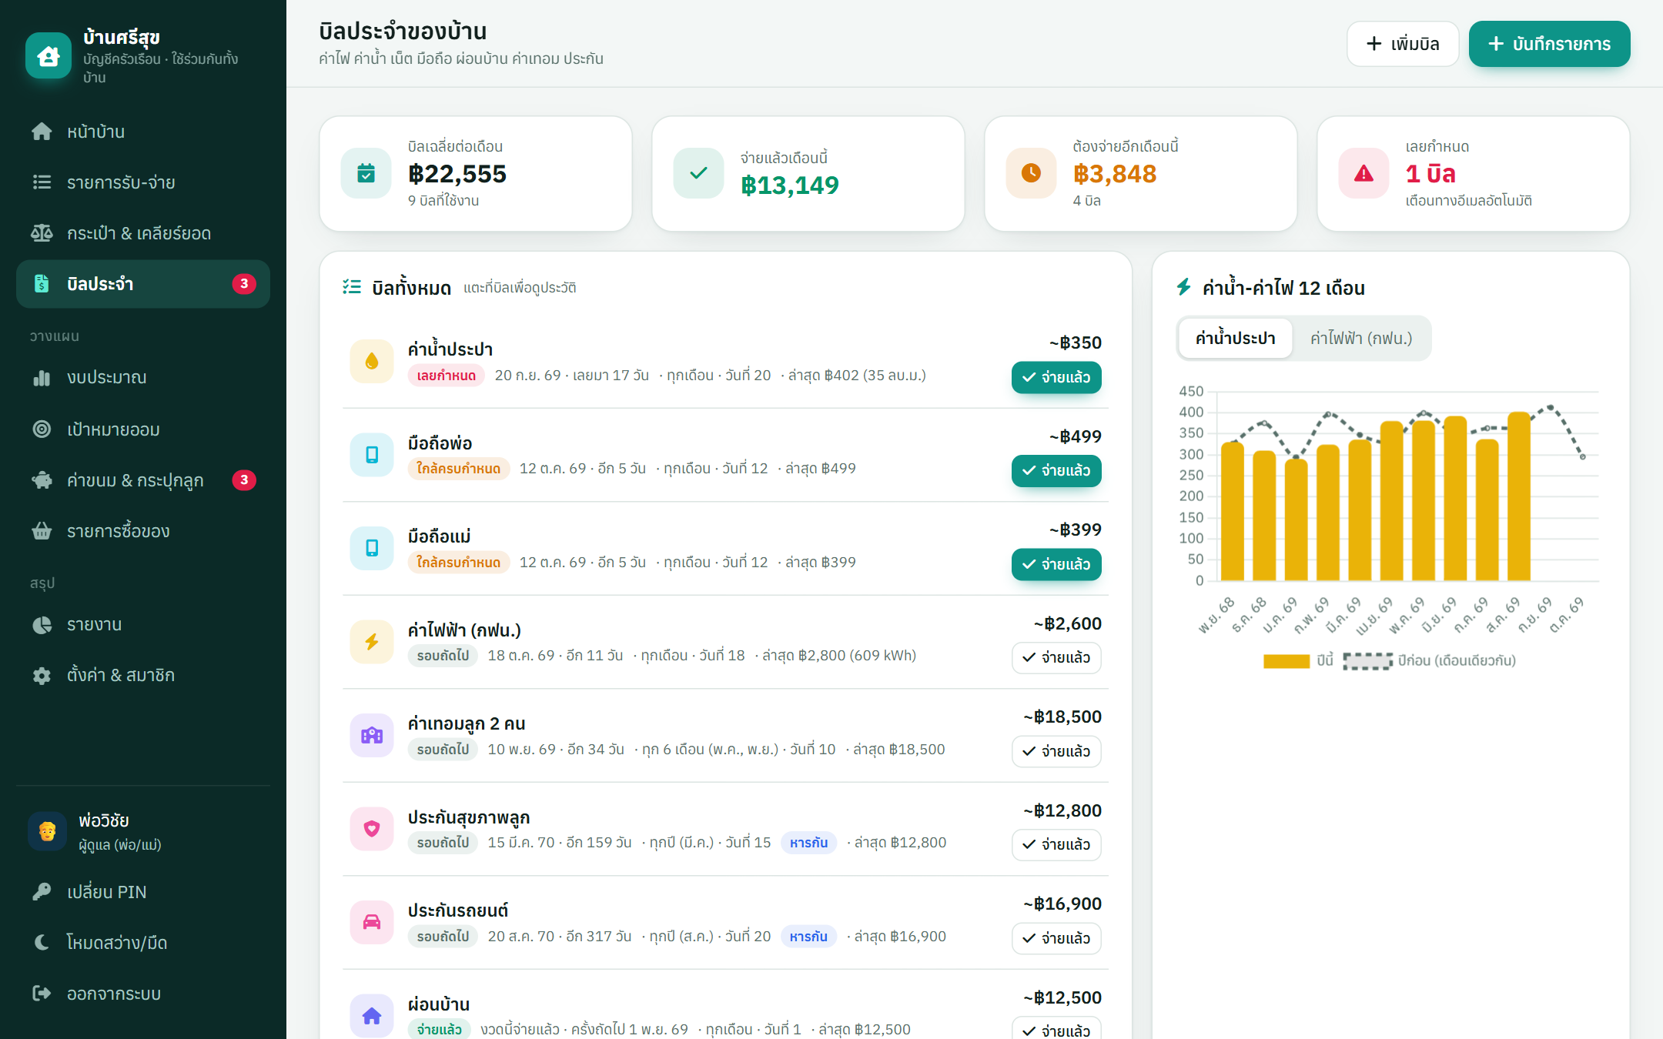The image size is (1663, 1039).
Task: Toggle จ่ายแล้ว for ค่าน้ำประปา
Action: pyautogui.click(x=1056, y=377)
